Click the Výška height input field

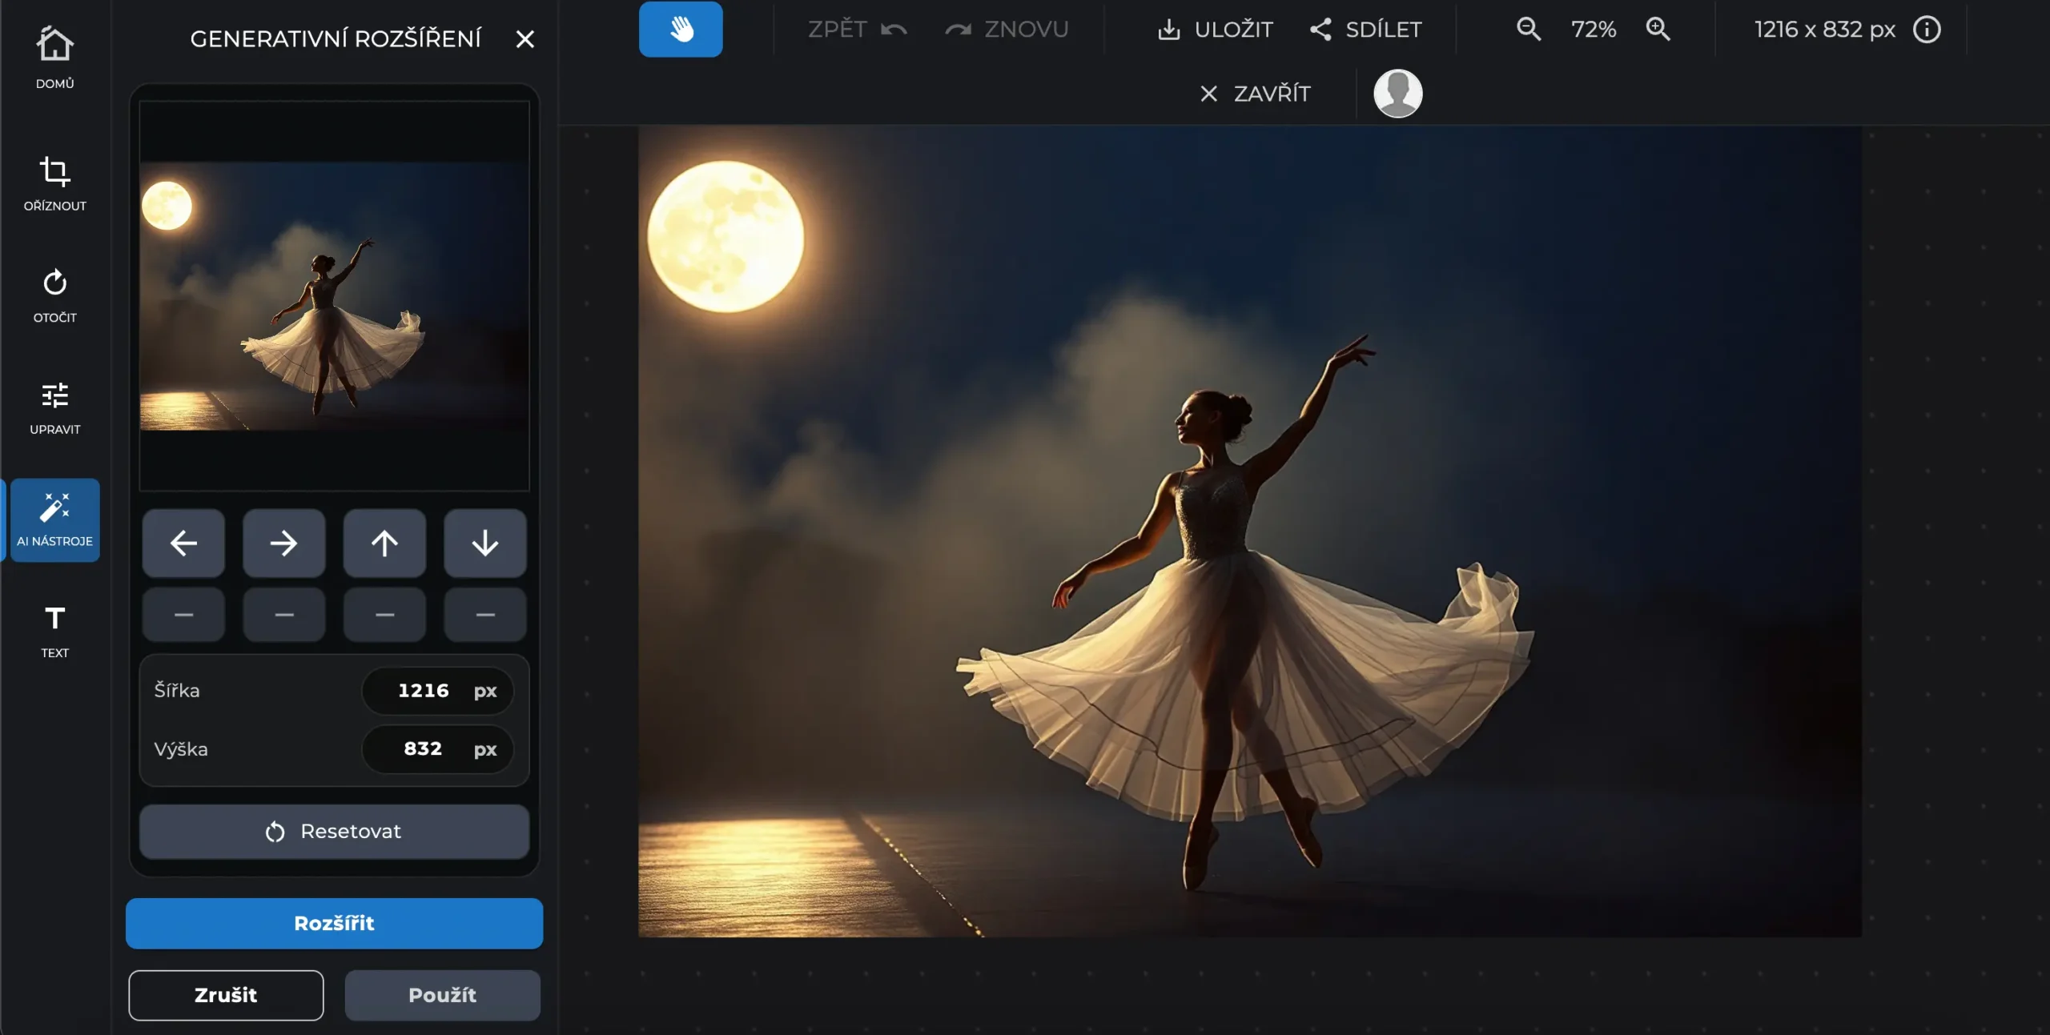click(x=424, y=749)
